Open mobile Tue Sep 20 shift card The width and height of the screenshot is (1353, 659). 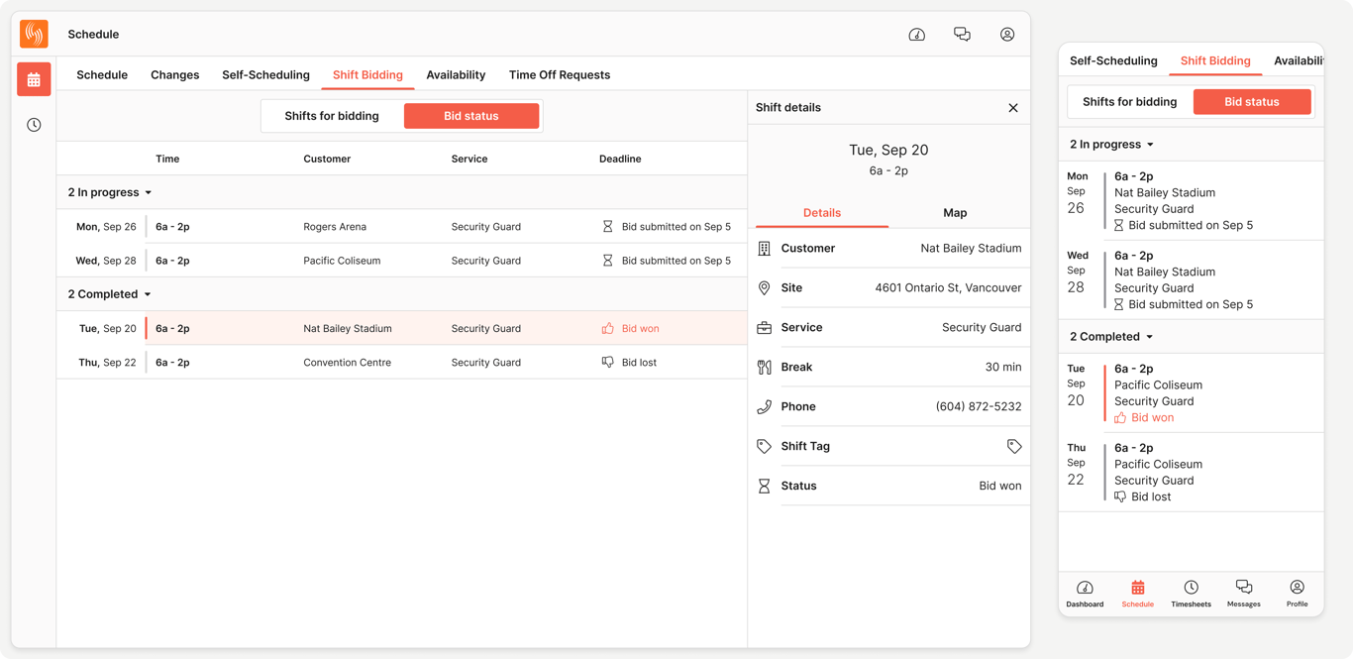coord(1192,393)
